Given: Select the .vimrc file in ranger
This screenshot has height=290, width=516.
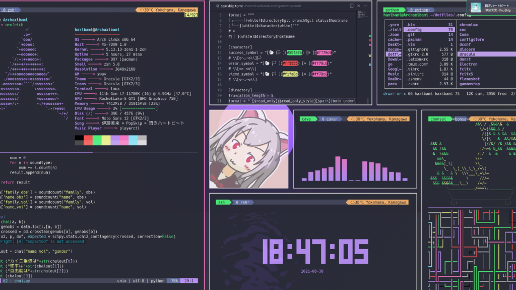Looking at the screenshot, I should [x=429, y=69].
